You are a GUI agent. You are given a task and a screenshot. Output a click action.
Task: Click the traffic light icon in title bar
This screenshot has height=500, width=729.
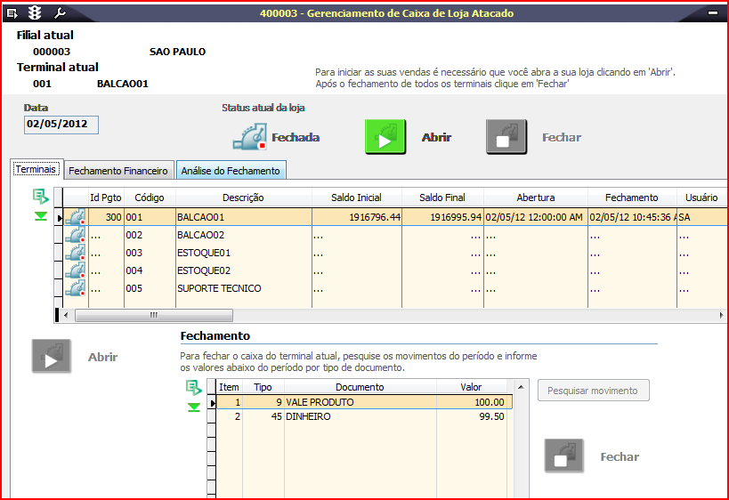[x=35, y=13]
